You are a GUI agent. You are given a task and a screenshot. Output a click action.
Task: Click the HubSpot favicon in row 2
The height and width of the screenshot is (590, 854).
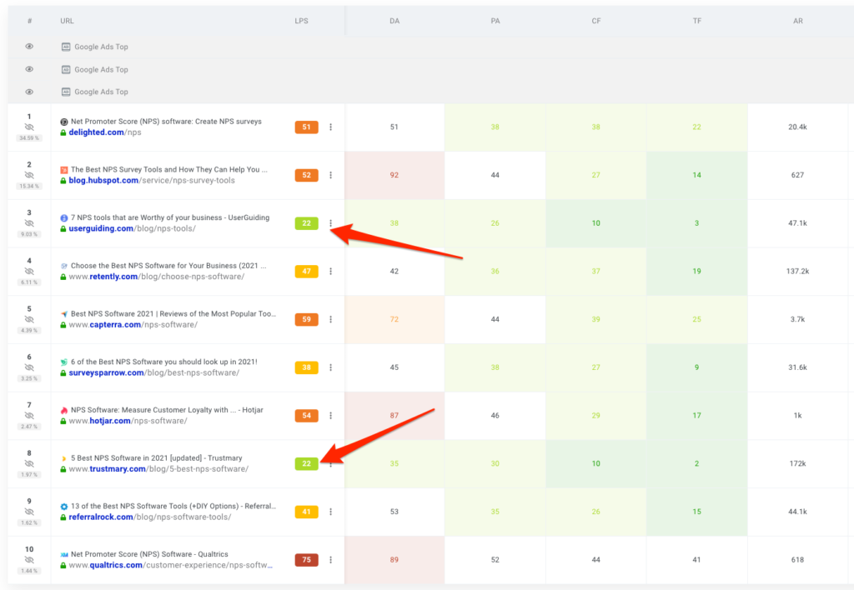pos(64,170)
